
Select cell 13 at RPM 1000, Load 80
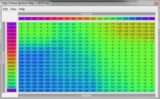pos(73,35)
